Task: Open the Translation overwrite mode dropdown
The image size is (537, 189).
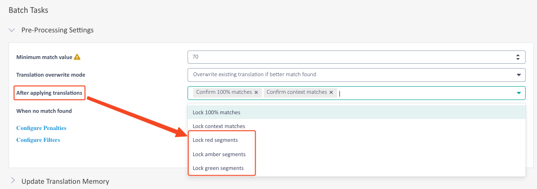Action: 356,74
